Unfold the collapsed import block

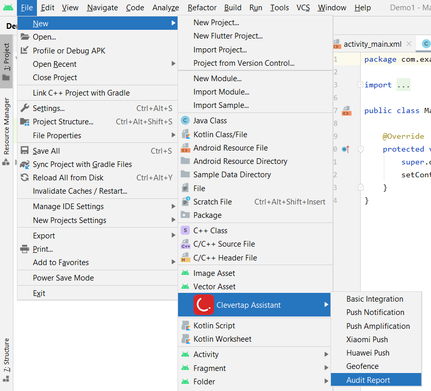tap(360, 84)
